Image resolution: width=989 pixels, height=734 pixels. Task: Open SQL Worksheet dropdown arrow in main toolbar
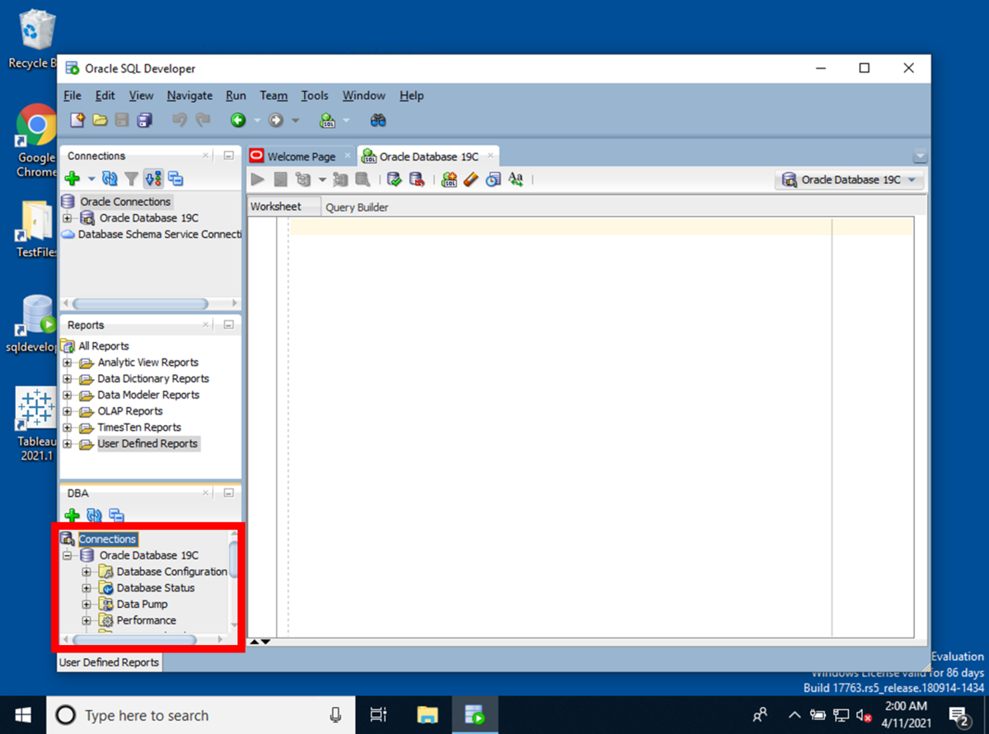pyautogui.click(x=346, y=121)
